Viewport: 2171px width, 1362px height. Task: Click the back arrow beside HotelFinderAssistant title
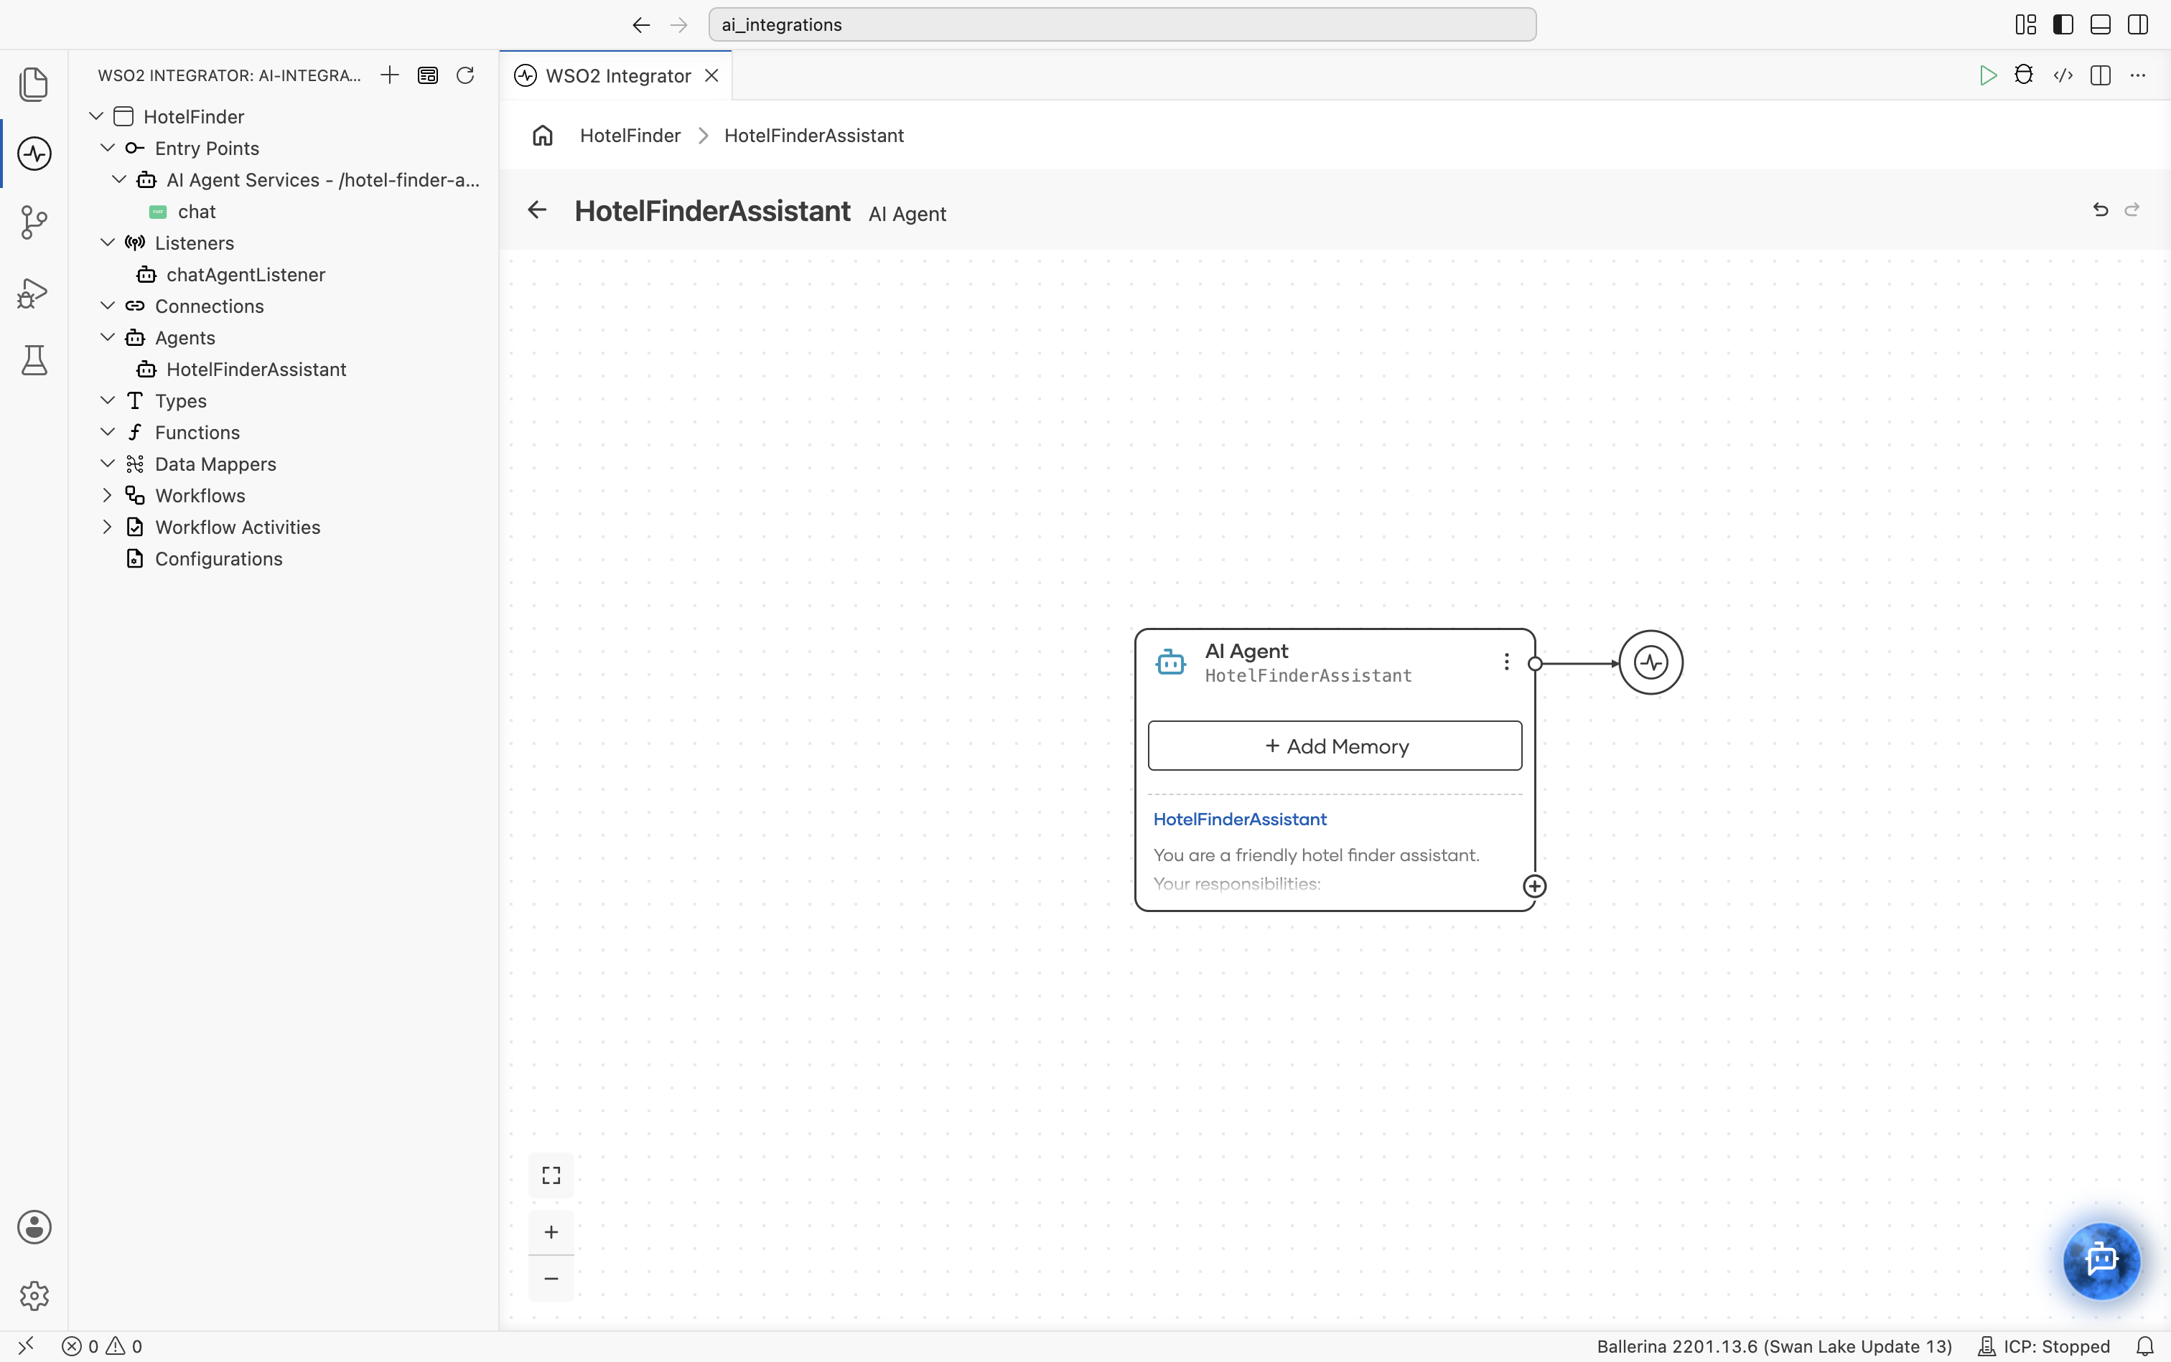pyautogui.click(x=537, y=210)
